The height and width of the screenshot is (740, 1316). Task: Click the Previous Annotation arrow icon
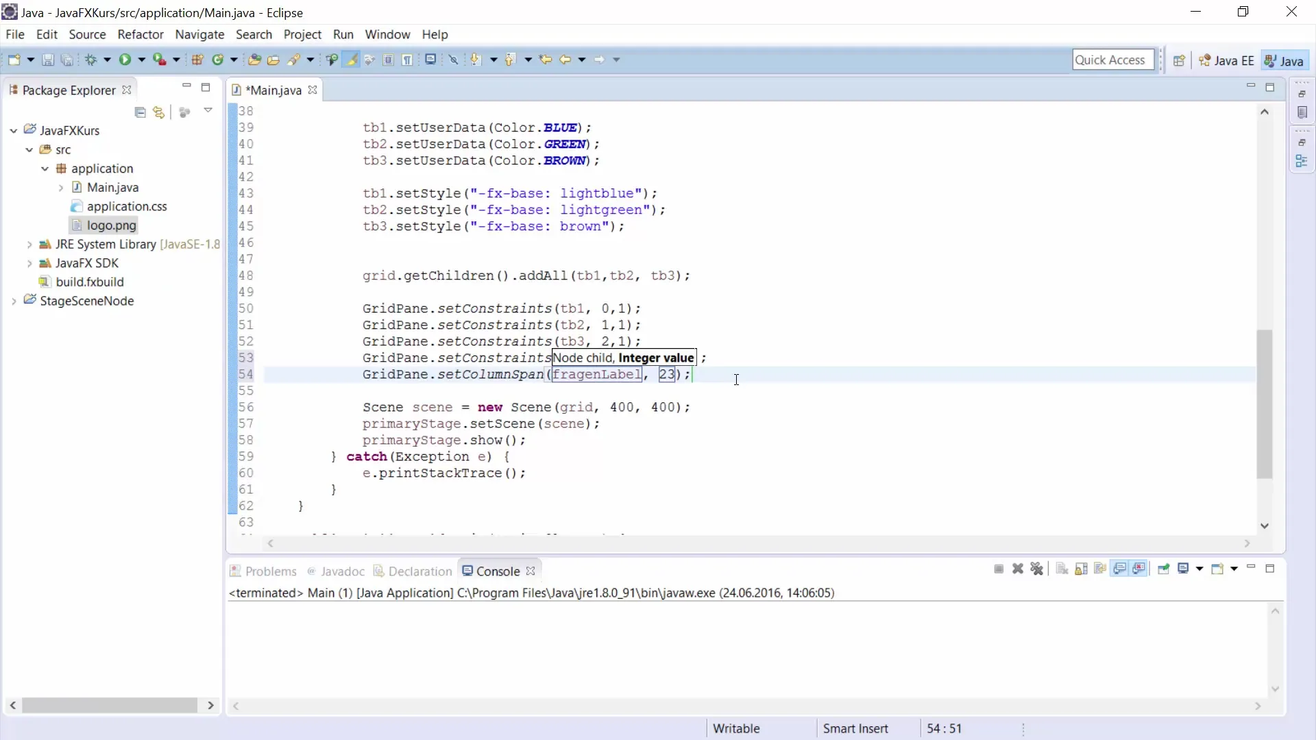[510, 60]
